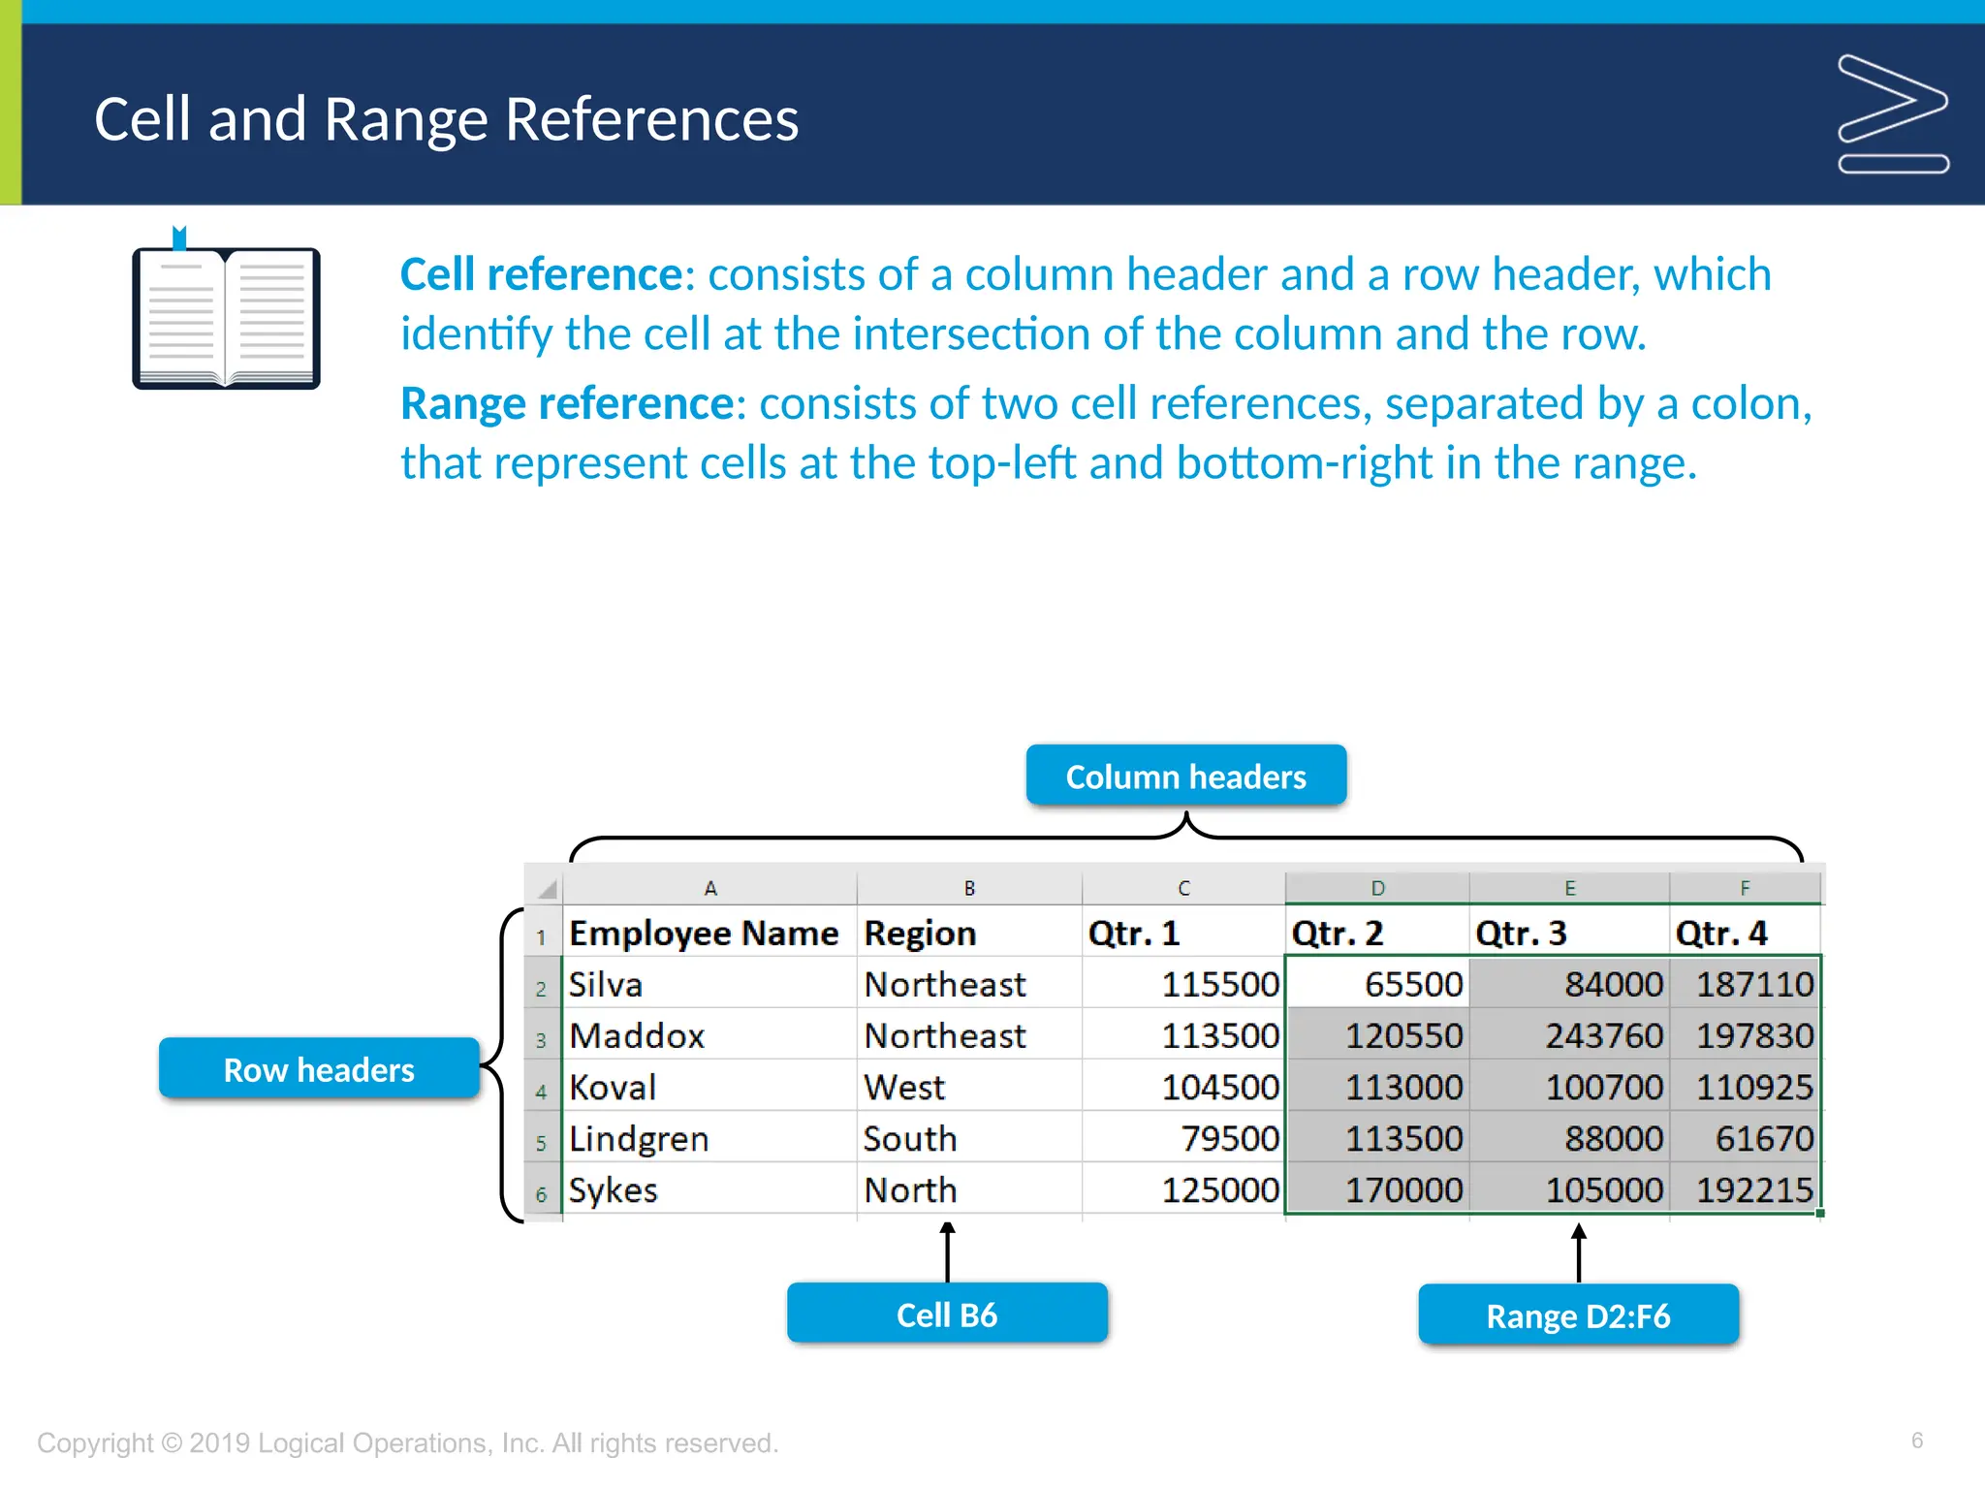
Task: Click the value 192215
Action: pyautogui.click(x=1745, y=1188)
